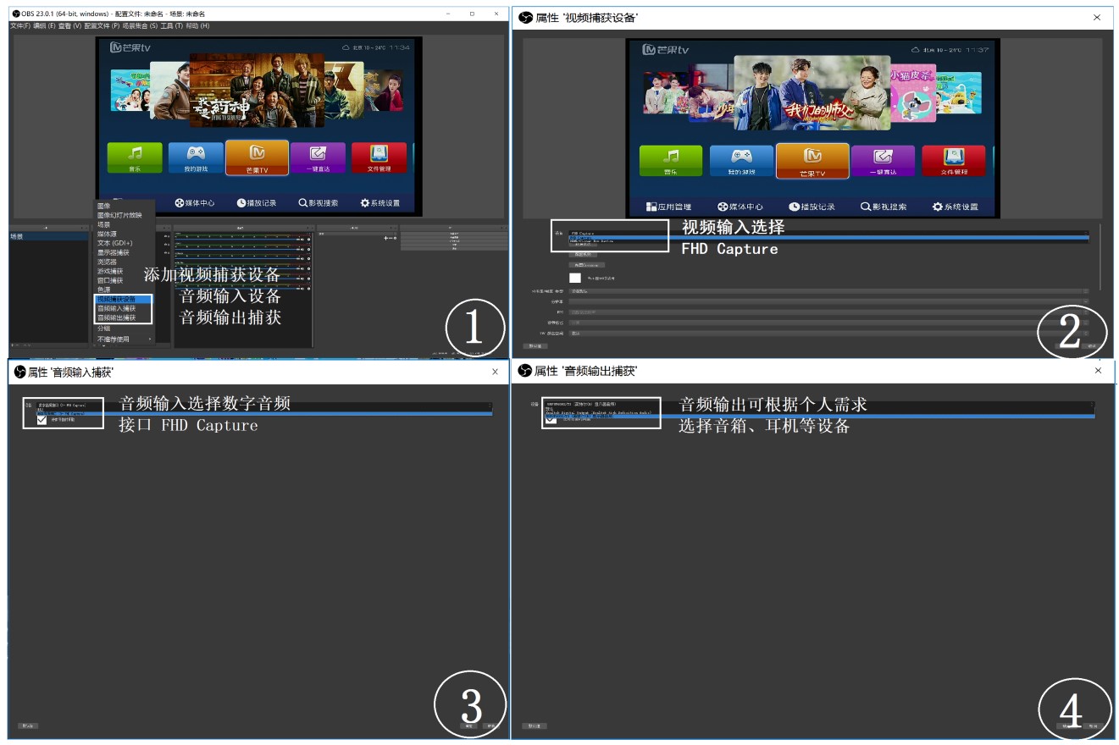Choose 文本 (GDI+) from the source menu
Screen dimensions: 1119x745
123,243
